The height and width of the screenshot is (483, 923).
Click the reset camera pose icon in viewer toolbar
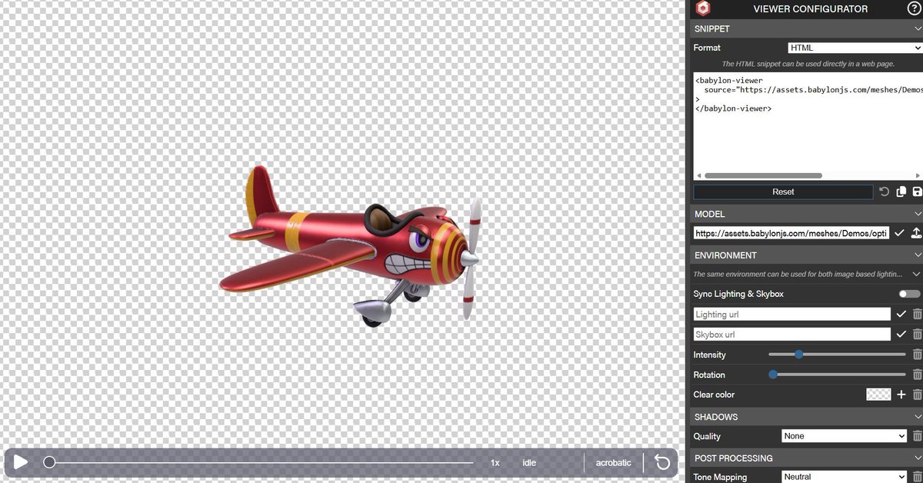661,462
